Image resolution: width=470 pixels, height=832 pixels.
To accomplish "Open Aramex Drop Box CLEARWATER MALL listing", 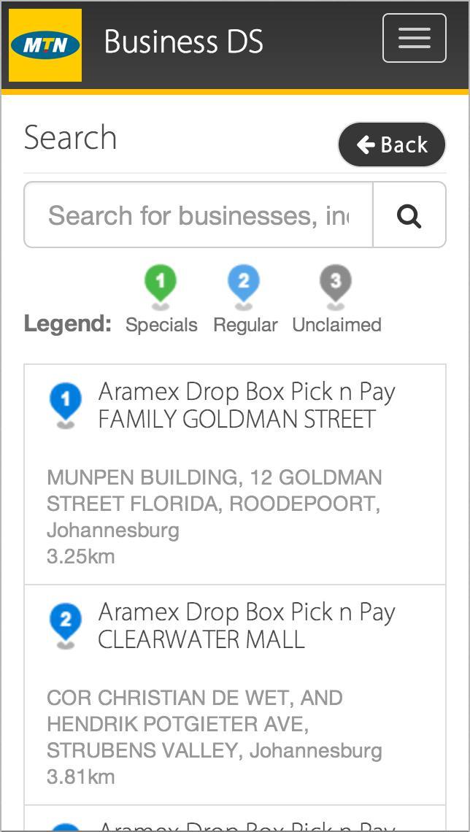I will [x=247, y=625].
